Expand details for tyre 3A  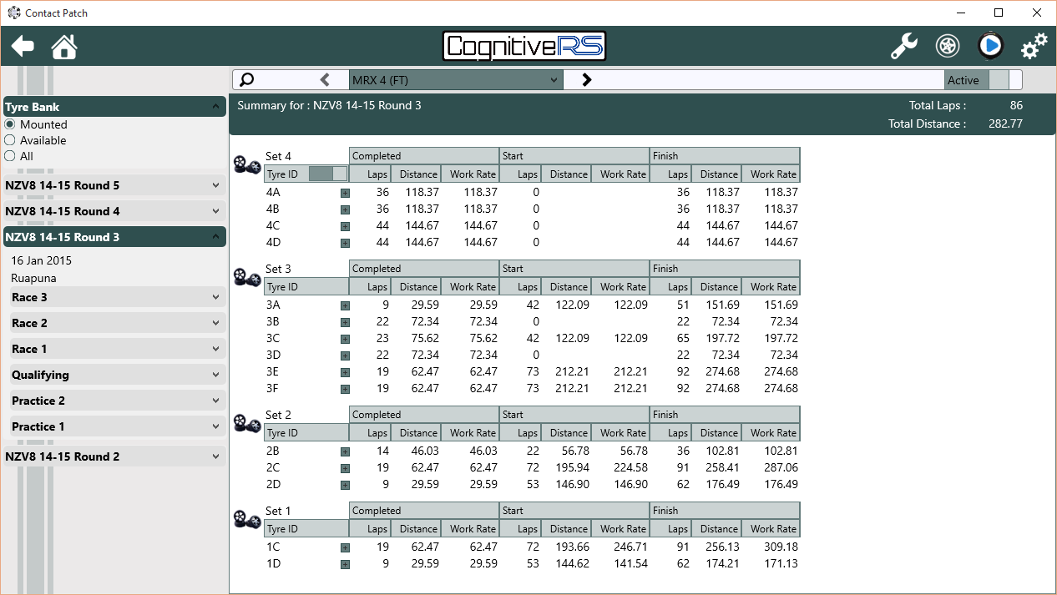pos(345,305)
